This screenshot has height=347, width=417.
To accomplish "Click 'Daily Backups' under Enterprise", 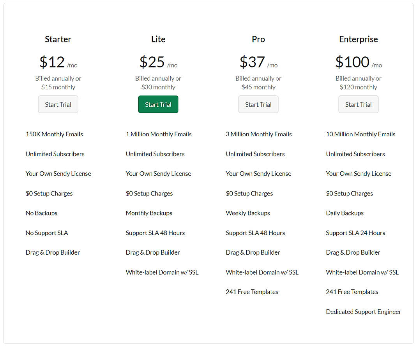I will point(345,213).
